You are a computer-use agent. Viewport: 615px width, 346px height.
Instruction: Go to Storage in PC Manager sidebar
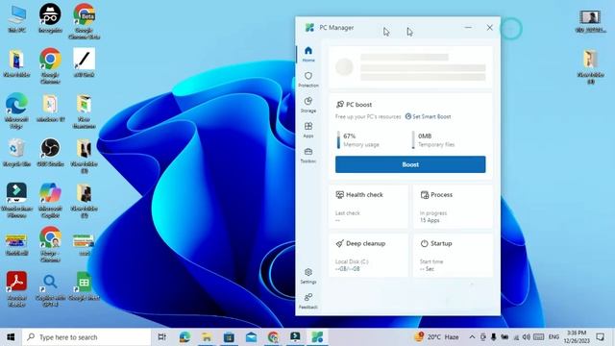[x=308, y=105]
